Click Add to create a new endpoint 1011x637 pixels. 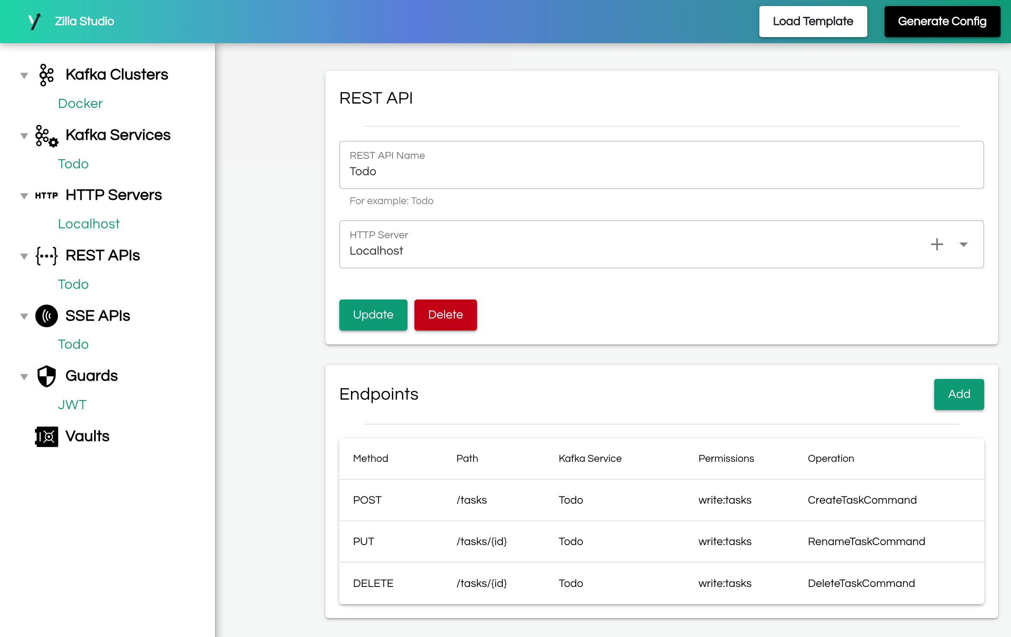click(959, 394)
